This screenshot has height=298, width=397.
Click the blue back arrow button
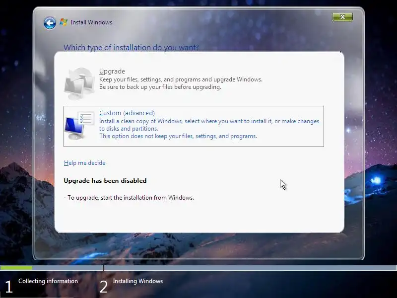50,23
